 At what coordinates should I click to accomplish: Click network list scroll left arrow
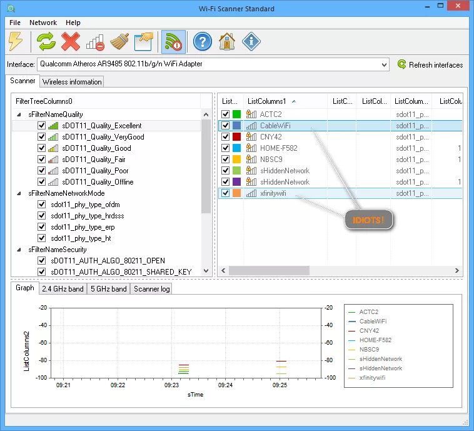(223, 271)
